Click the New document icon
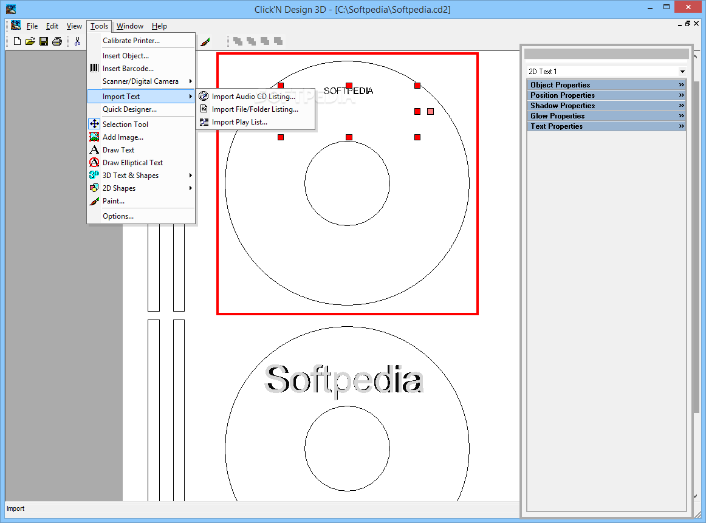This screenshot has height=523, width=706. click(17, 41)
